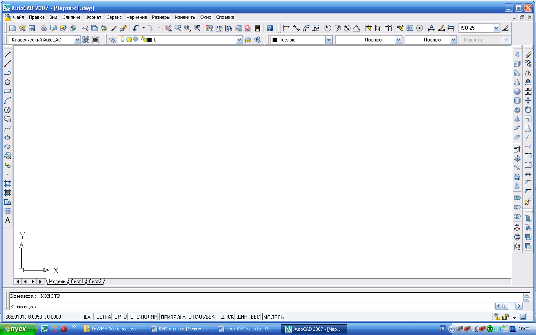536x335 pixels.
Task: Select the Circle tool
Action: click(8, 110)
